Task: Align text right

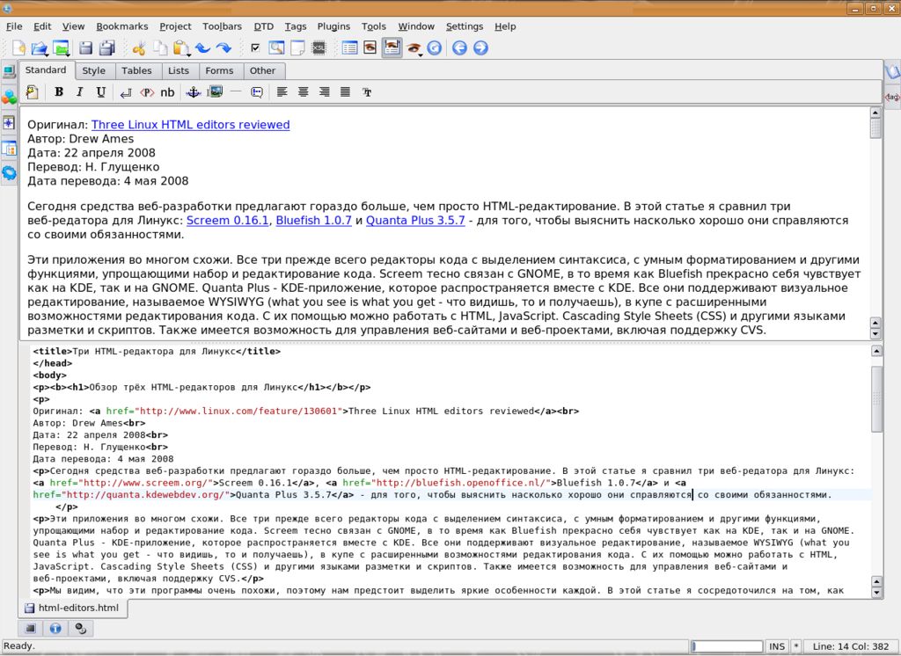Action: pos(325,92)
